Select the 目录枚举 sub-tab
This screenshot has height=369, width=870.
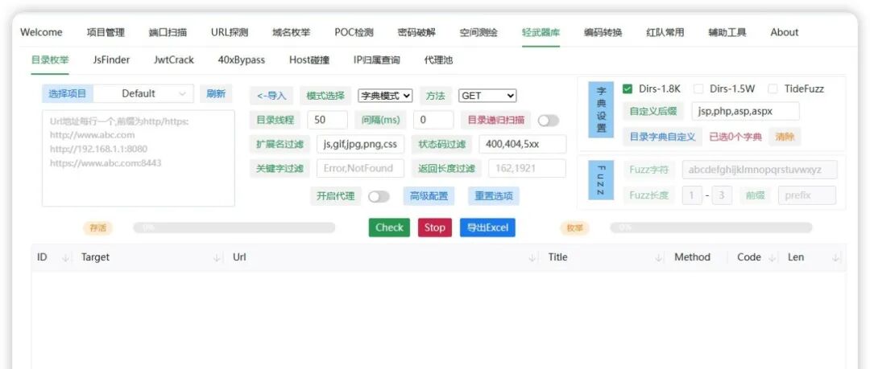pos(50,59)
